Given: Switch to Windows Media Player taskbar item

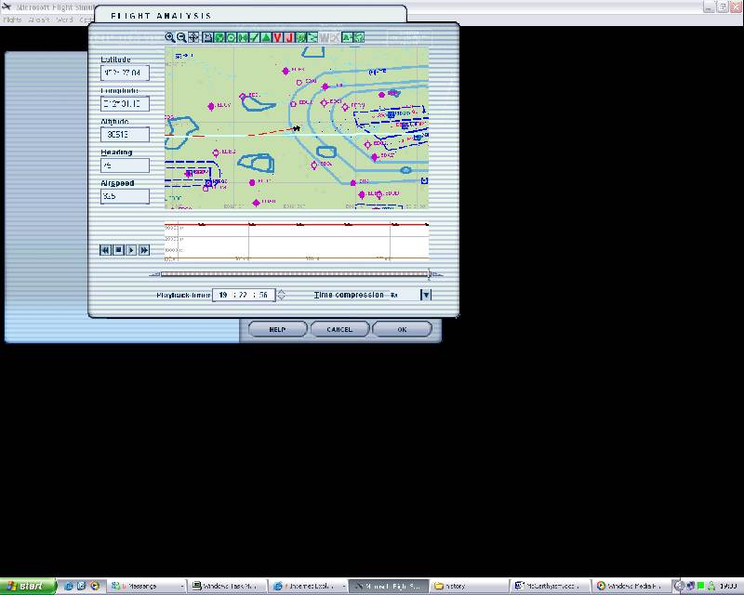Looking at the screenshot, I should (631, 587).
